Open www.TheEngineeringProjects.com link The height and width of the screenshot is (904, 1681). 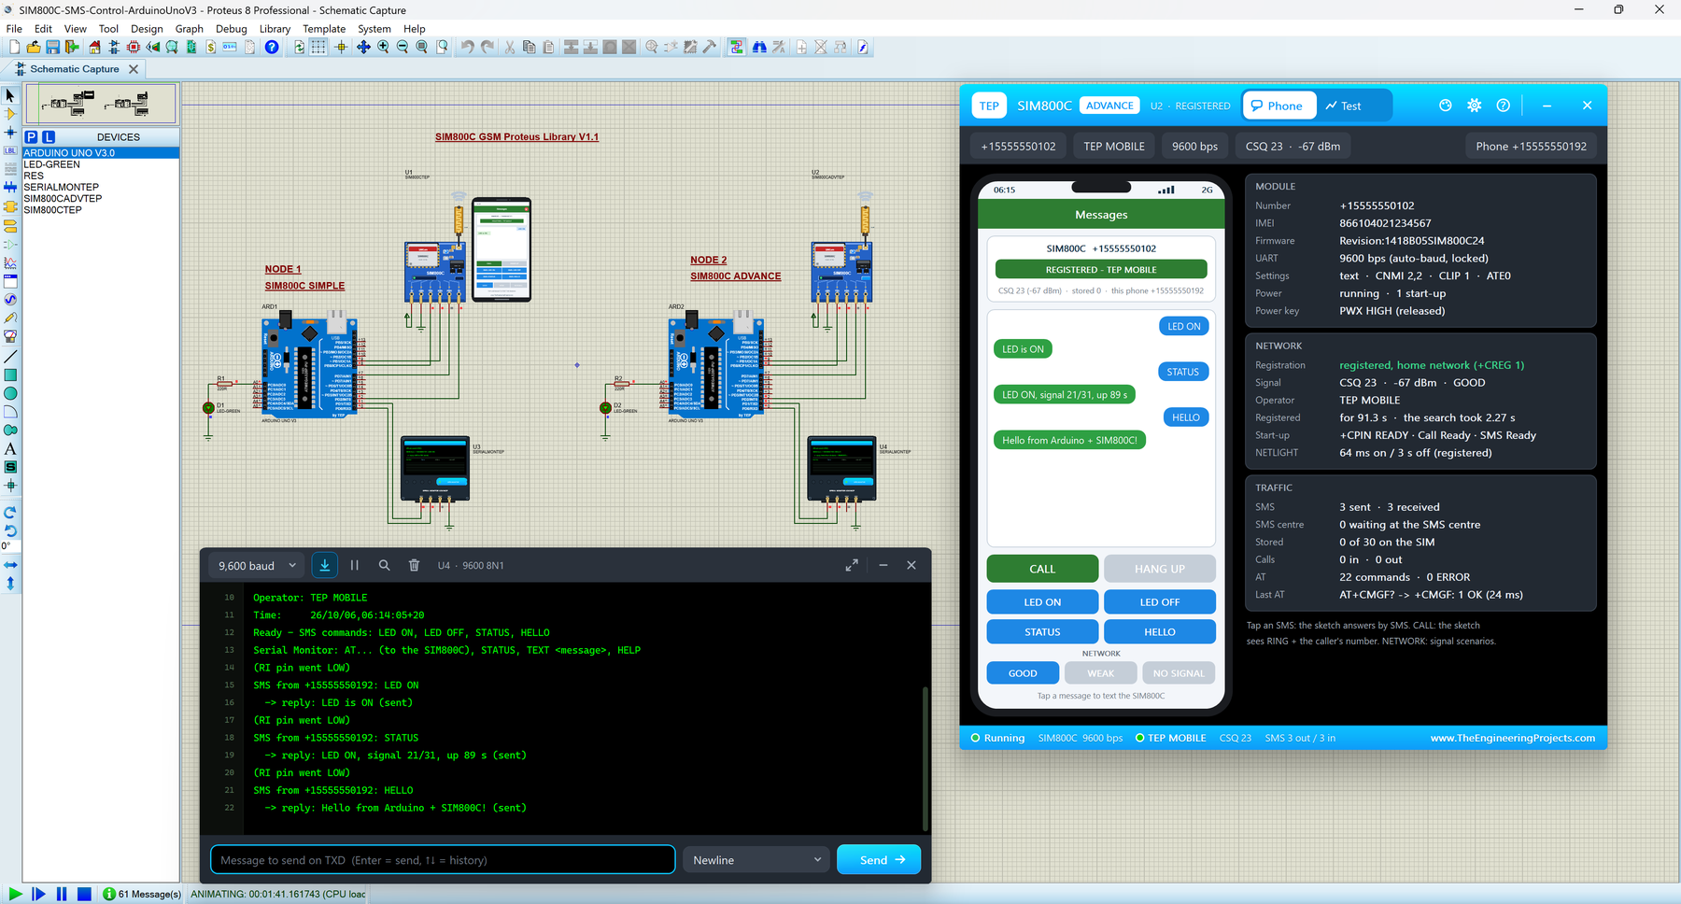[1512, 738]
